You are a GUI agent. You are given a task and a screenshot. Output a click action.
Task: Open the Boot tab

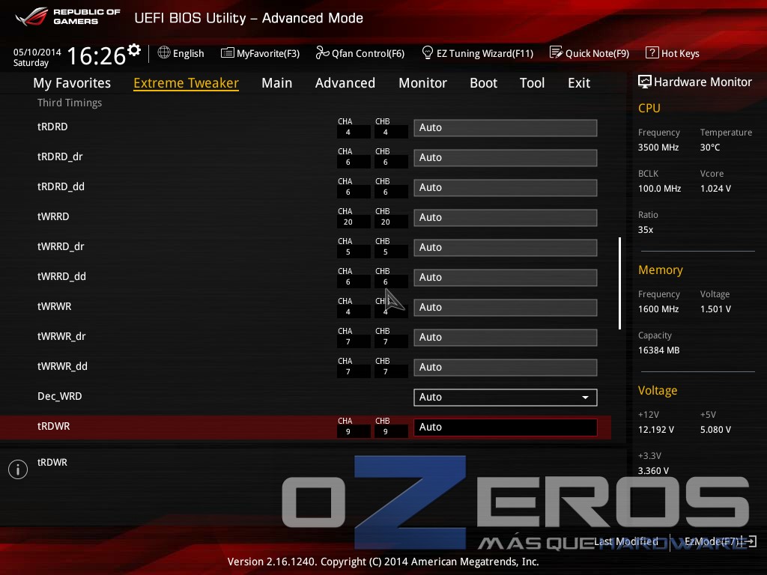(x=483, y=83)
